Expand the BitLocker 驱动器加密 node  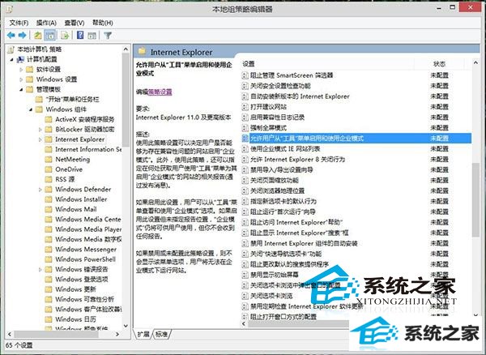point(40,130)
